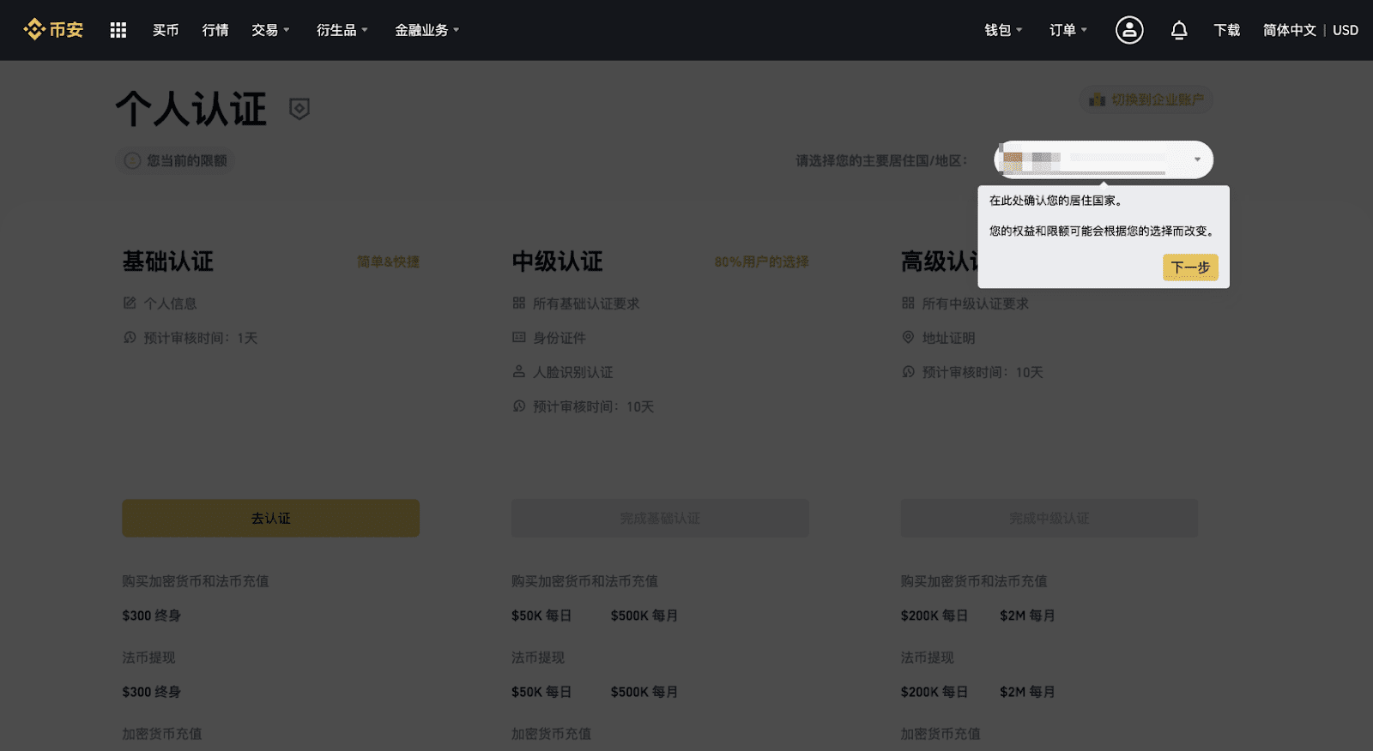This screenshot has height=751, width=1373.
Task: Click the 请选择您的主要居住国/地区 label
Action: click(x=881, y=160)
